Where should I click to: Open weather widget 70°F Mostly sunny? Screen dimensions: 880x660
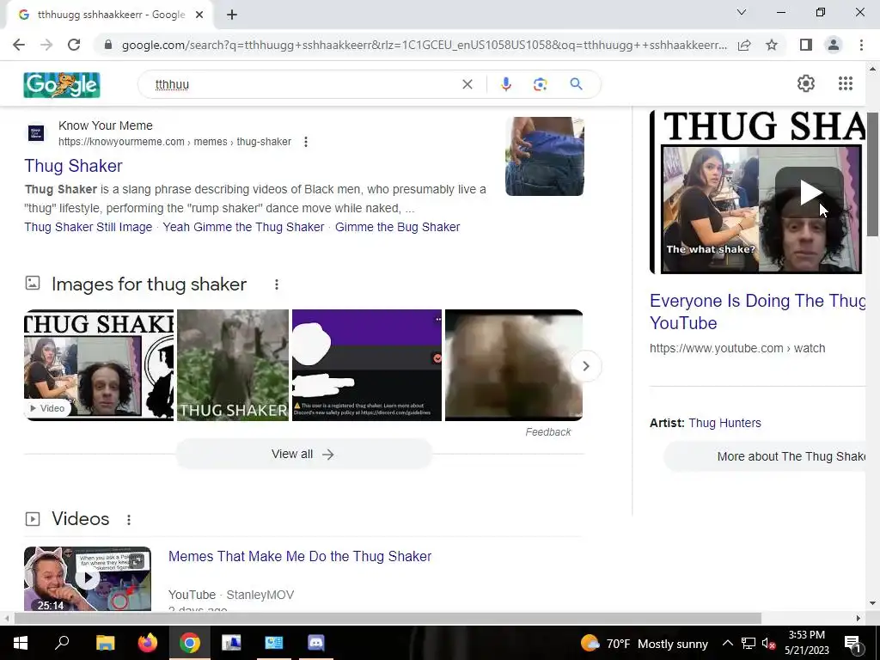[645, 643]
